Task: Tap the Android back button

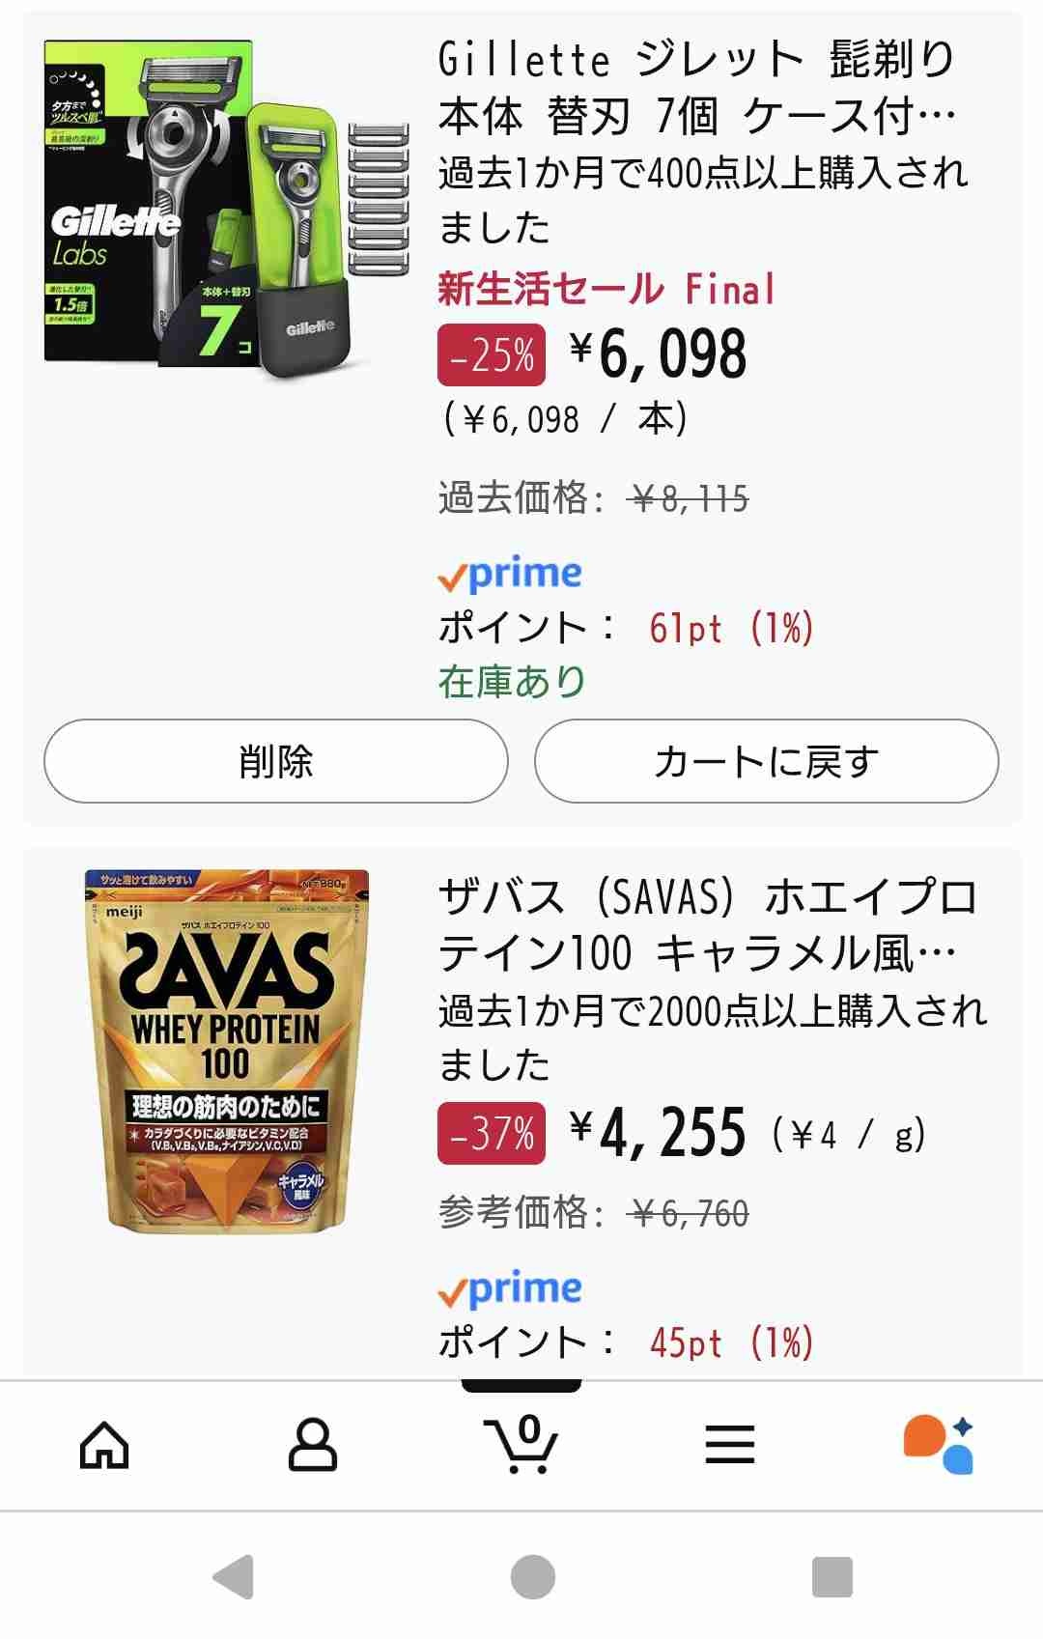Action: click(x=234, y=1578)
